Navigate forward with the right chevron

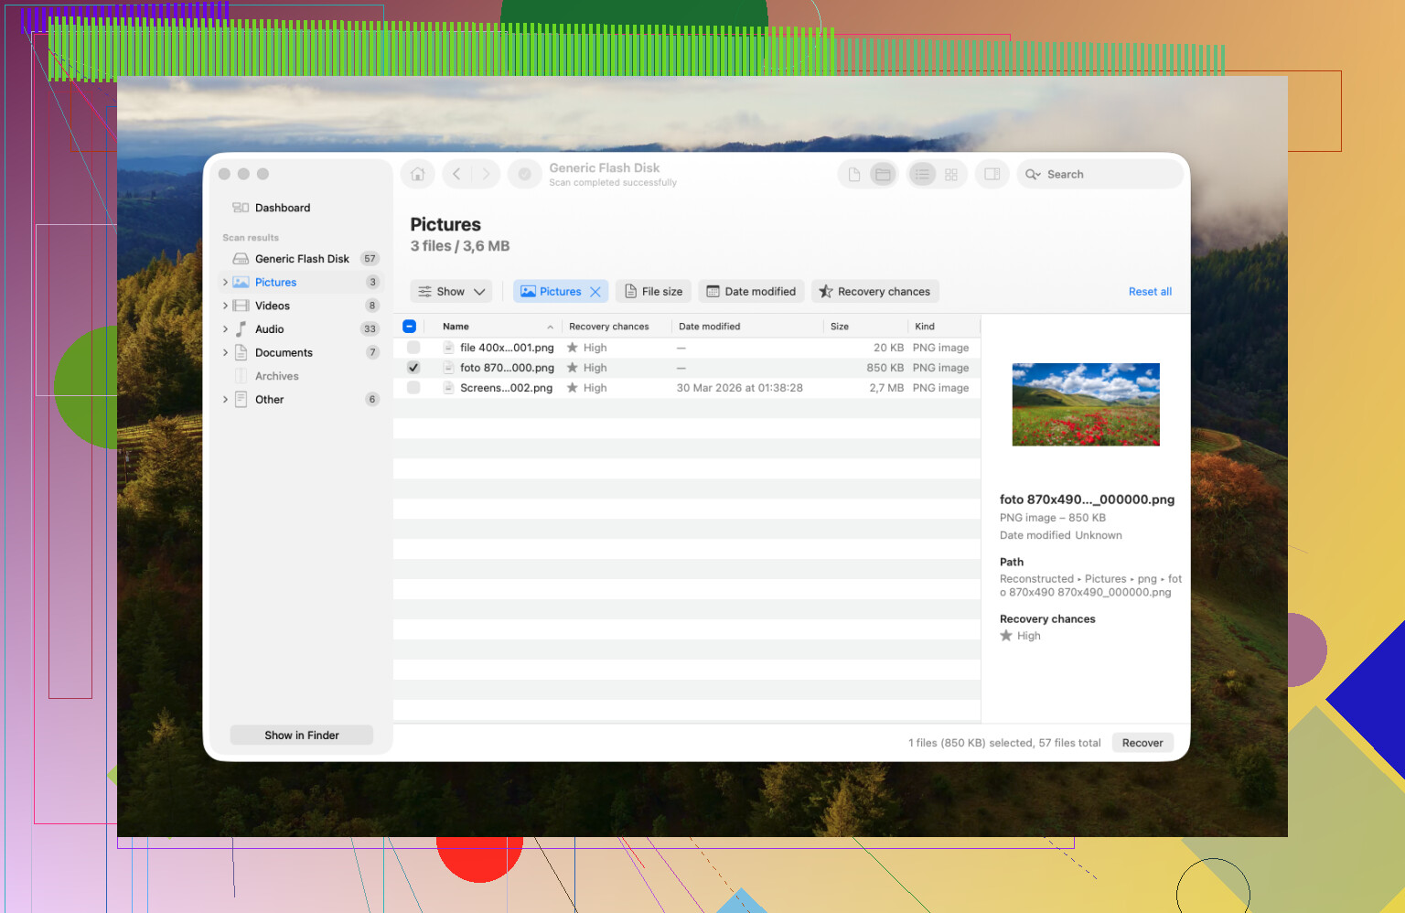point(487,174)
